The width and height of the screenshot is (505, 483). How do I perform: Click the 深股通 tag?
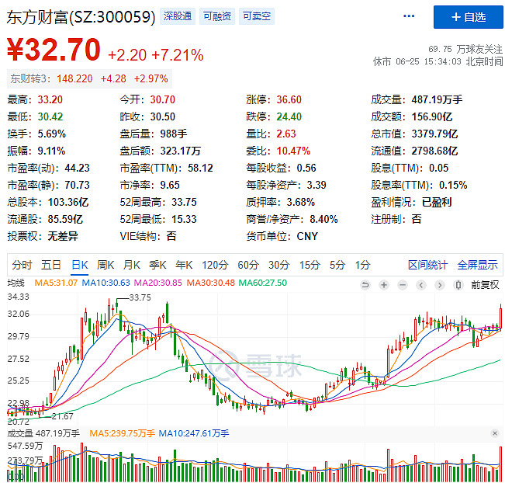178,16
